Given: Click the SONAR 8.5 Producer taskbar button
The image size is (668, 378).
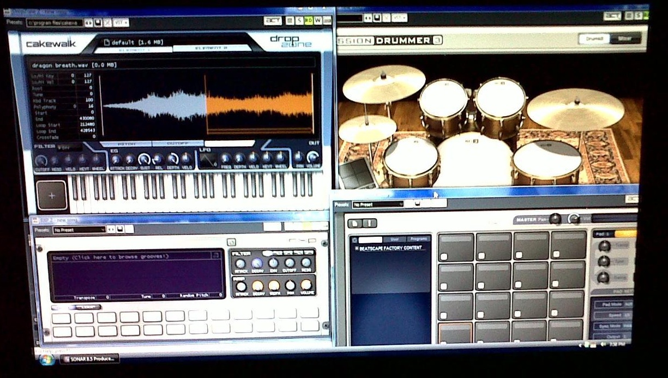Looking at the screenshot, I should click(89, 358).
